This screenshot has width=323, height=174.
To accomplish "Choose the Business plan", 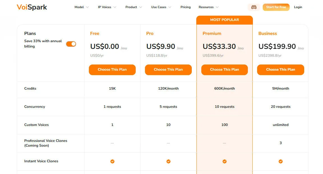I will tap(281, 70).
